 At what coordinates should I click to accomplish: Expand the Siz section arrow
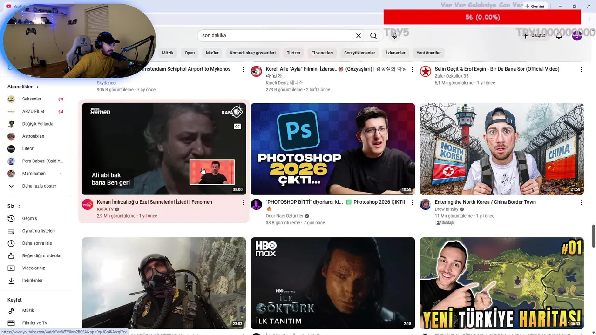pyautogui.click(x=19, y=206)
